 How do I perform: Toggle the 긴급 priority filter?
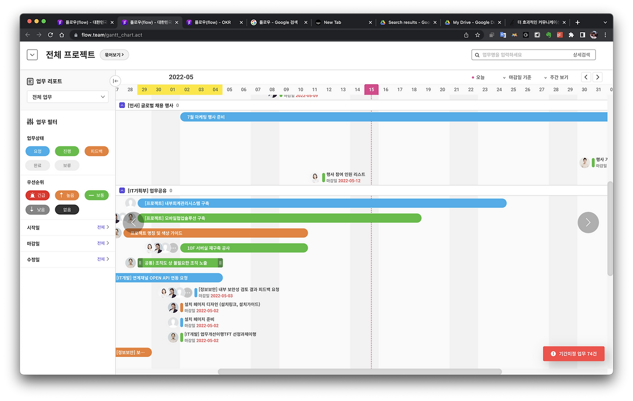(x=38, y=196)
